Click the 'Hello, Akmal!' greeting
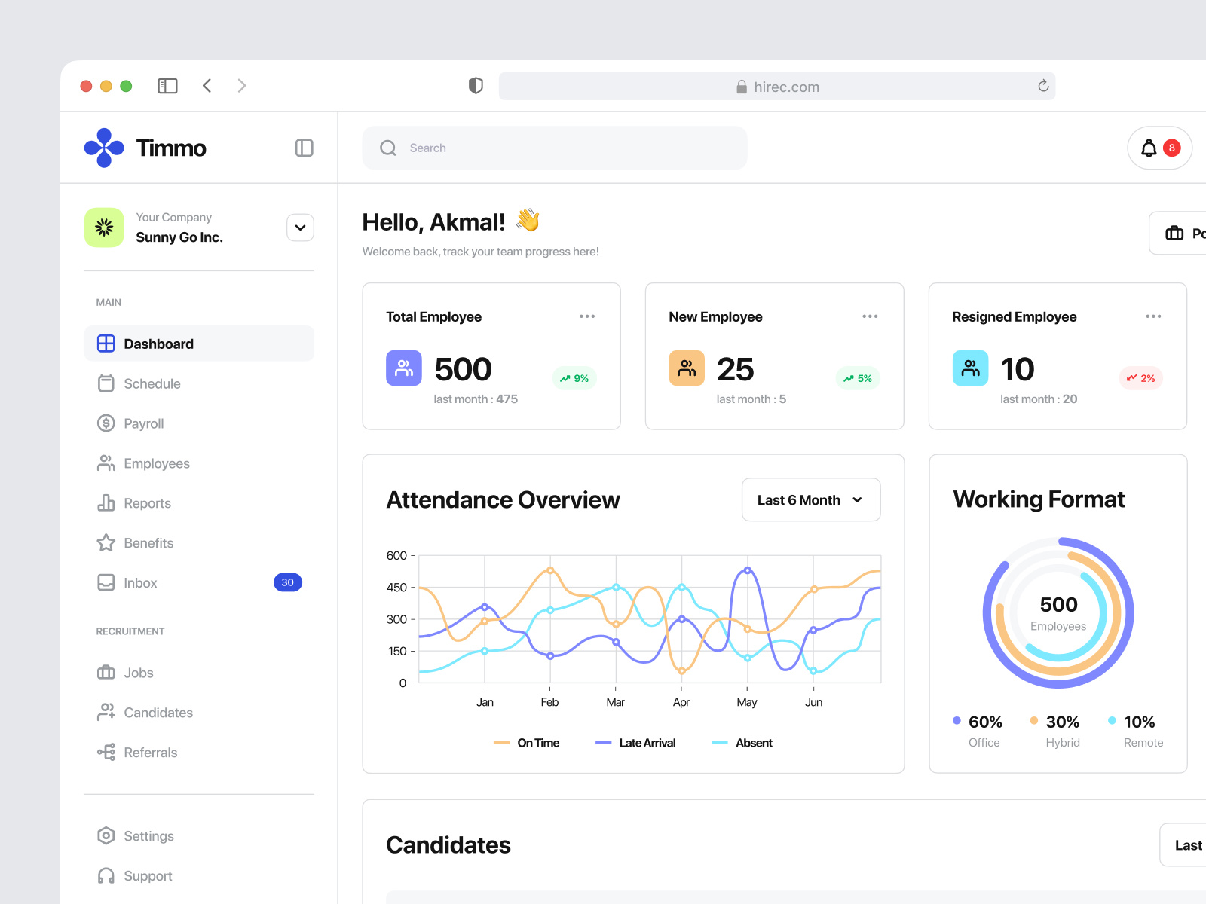The image size is (1206, 904). 433,222
